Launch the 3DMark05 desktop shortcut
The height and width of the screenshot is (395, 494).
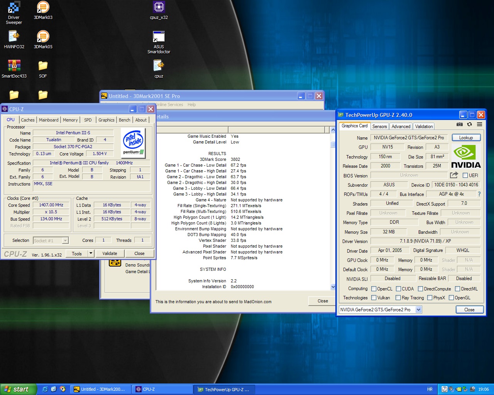tap(43, 40)
